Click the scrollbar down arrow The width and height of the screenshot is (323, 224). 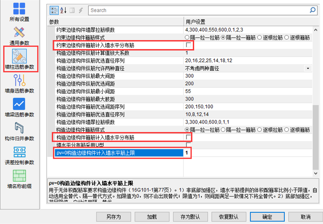point(316,174)
